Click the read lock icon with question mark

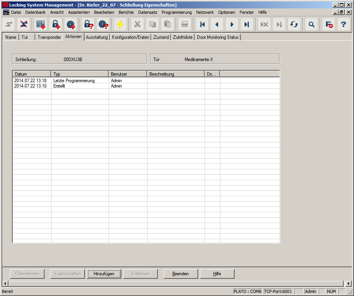pos(89,25)
